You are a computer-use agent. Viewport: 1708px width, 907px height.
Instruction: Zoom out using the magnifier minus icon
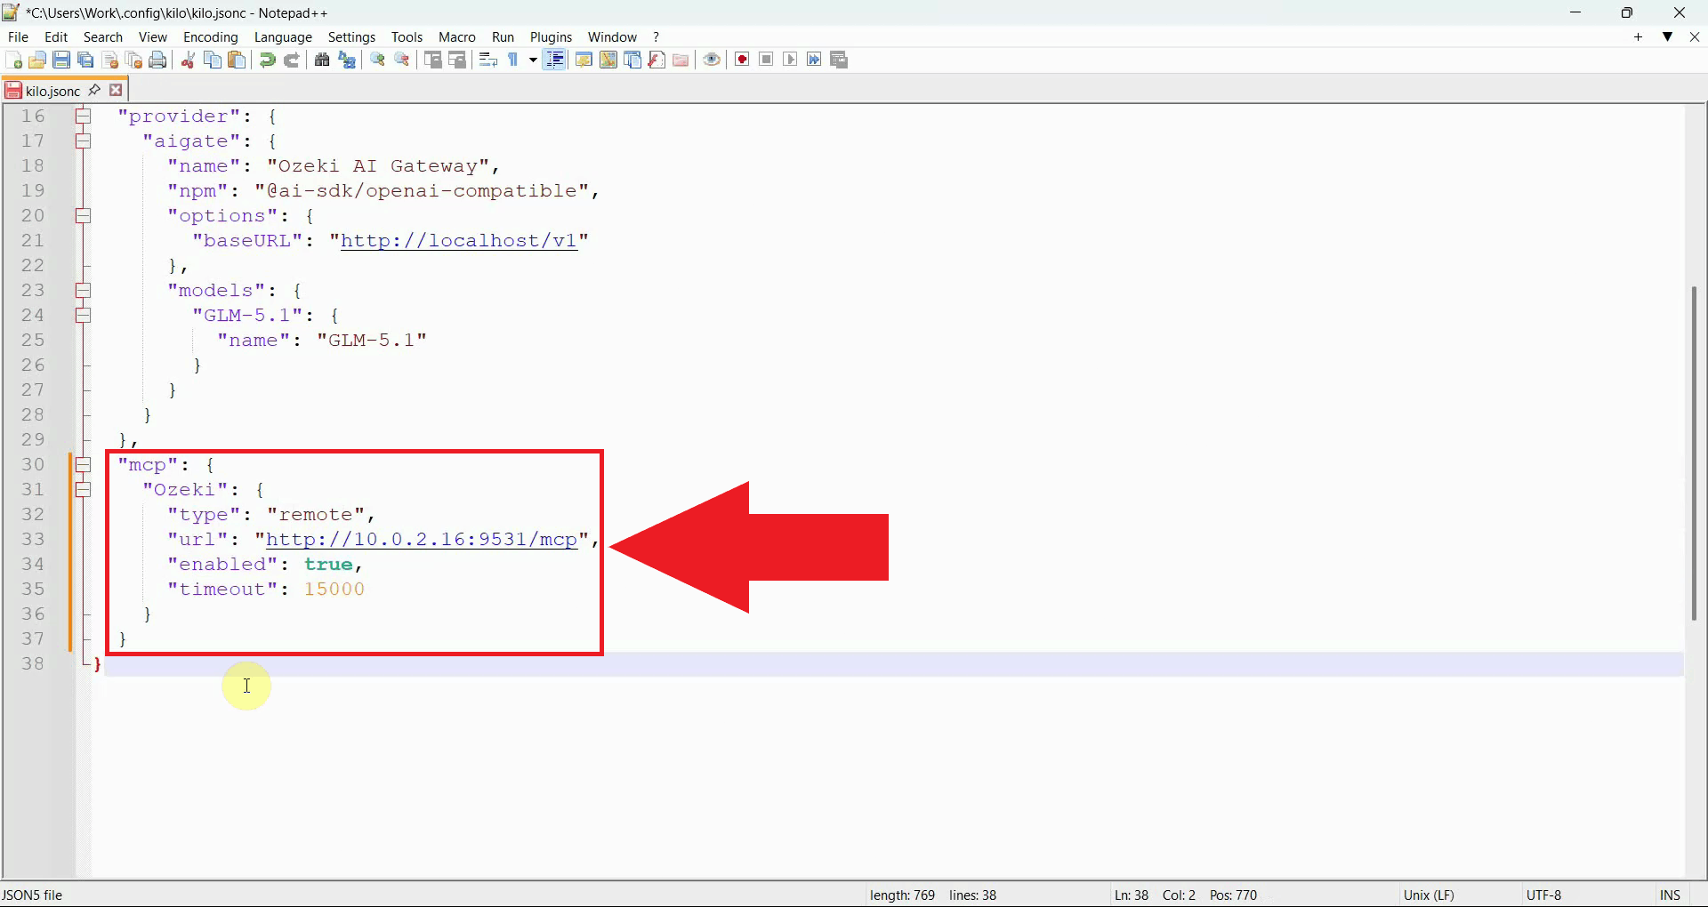tap(402, 60)
